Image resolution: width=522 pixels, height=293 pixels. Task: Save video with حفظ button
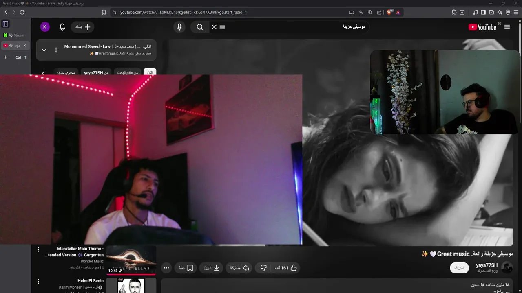coord(186,268)
